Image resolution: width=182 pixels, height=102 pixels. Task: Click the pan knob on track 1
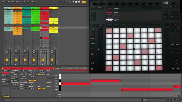click(x=7, y=56)
